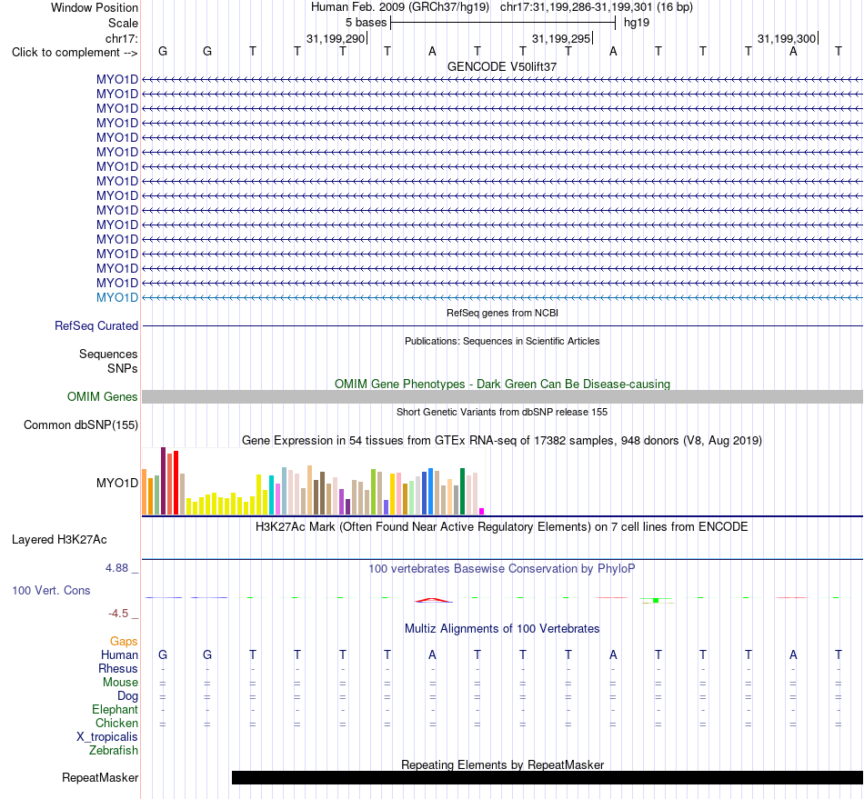
Task: Select the black RepeatMasker element bar
Action: (x=548, y=777)
